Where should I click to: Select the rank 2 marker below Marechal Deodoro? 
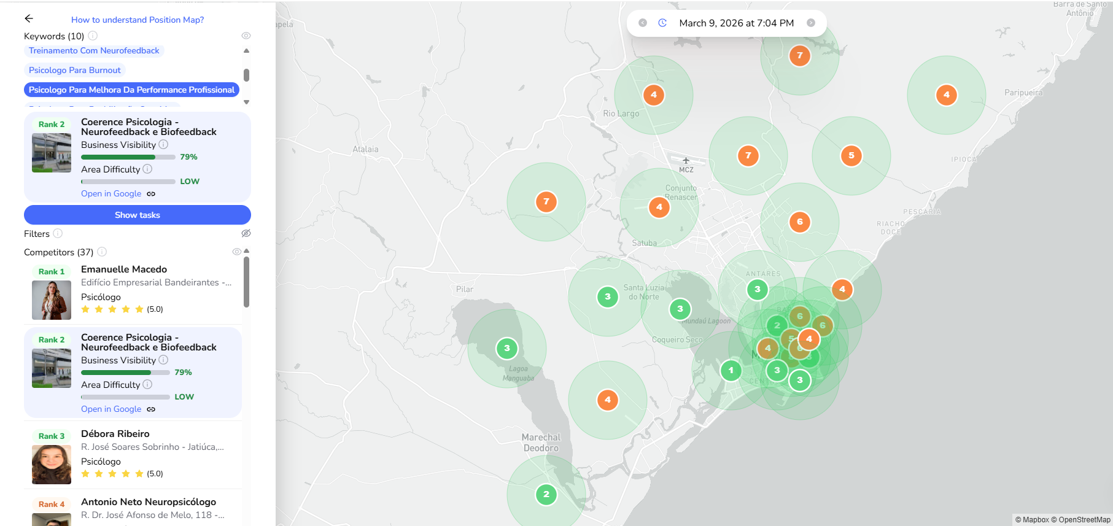pos(546,494)
